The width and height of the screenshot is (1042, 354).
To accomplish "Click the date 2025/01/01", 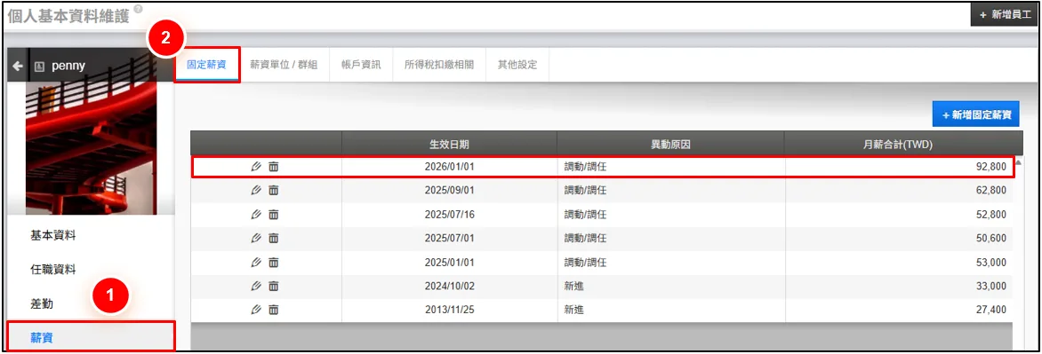I will point(449,262).
